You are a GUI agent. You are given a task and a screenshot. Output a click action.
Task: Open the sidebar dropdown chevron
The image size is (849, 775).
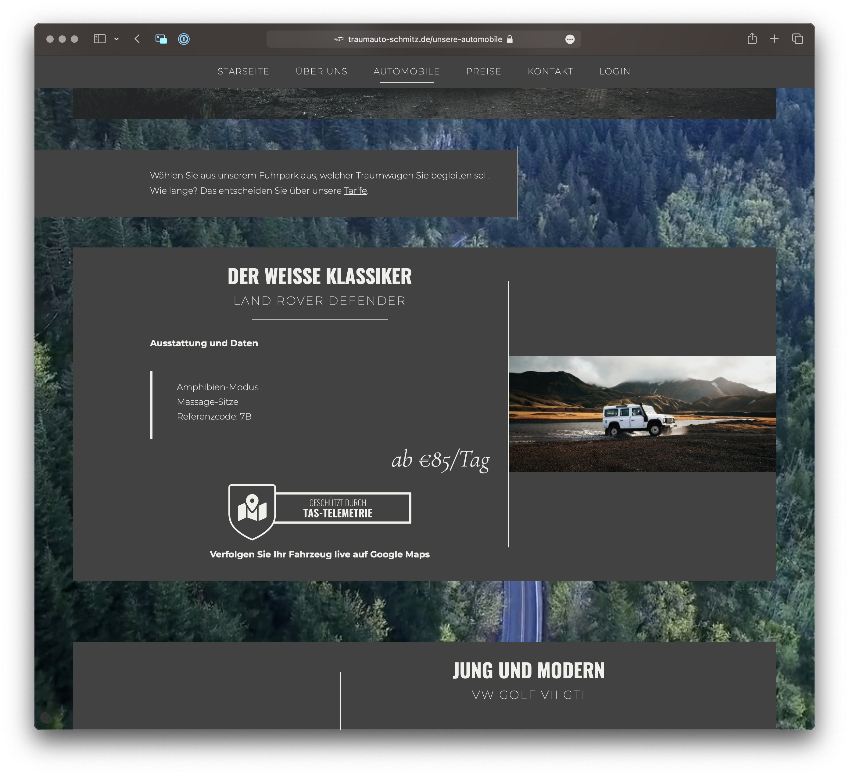(117, 39)
